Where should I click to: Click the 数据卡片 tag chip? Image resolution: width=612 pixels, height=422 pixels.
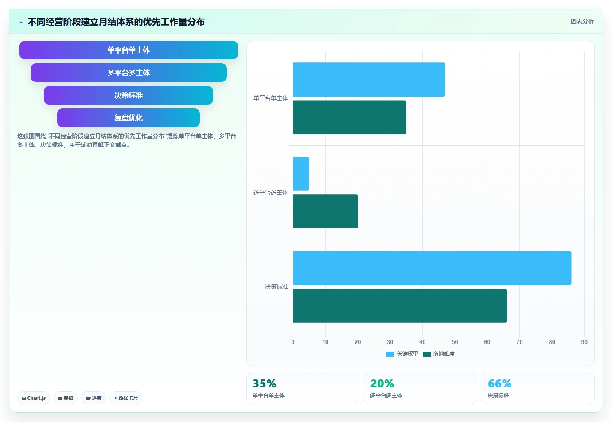(x=126, y=398)
